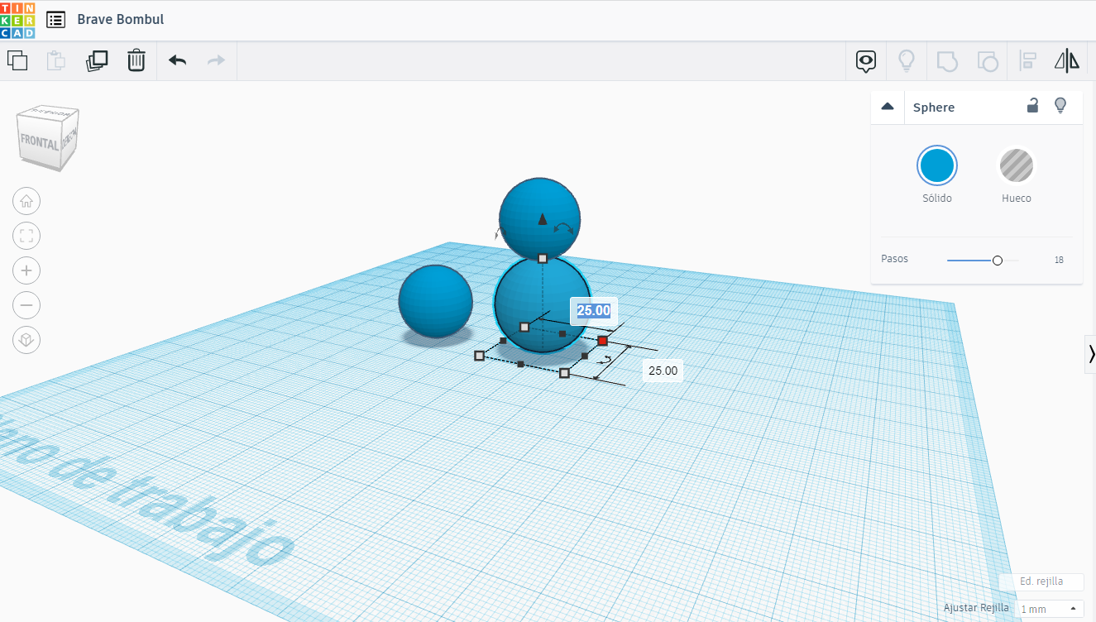The image size is (1096, 622).
Task: Click the black cone height arrow
Action: [x=542, y=218]
